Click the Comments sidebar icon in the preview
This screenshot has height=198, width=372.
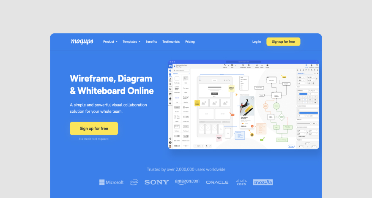[x=170, y=104]
